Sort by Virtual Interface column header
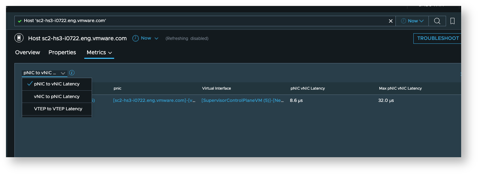The width and height of the screenshot is (478, 174). pos(216,88)
